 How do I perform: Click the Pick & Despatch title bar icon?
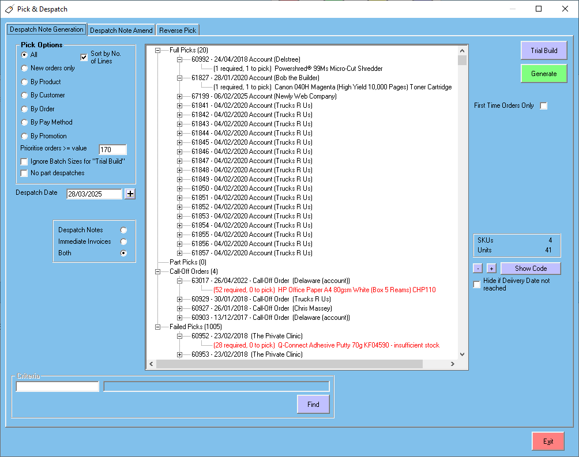tap(9, 9)
